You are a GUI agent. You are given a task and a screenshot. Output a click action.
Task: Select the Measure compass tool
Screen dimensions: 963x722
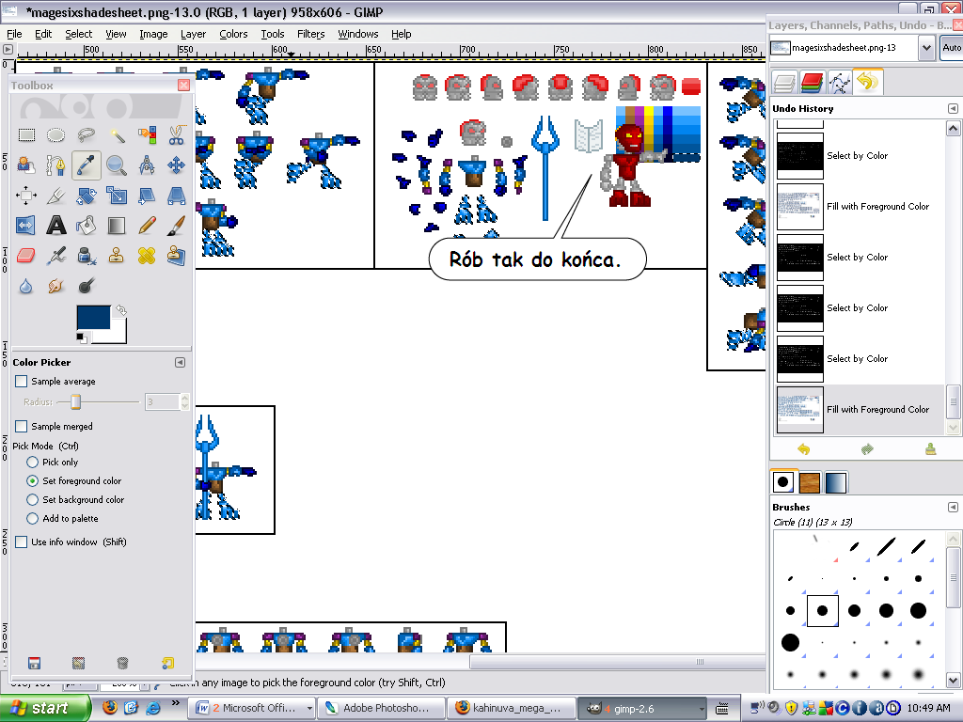click(146, 165)
